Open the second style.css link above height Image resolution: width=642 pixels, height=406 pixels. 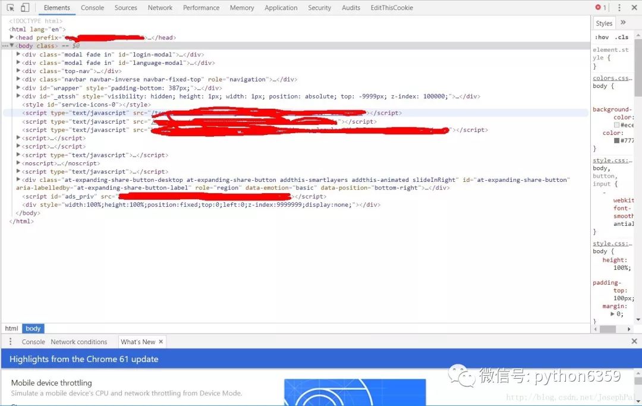[612, 243]
